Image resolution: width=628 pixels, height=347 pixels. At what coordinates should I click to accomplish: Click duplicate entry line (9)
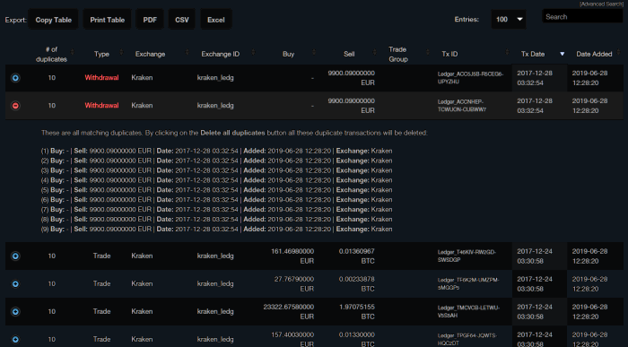216,230
